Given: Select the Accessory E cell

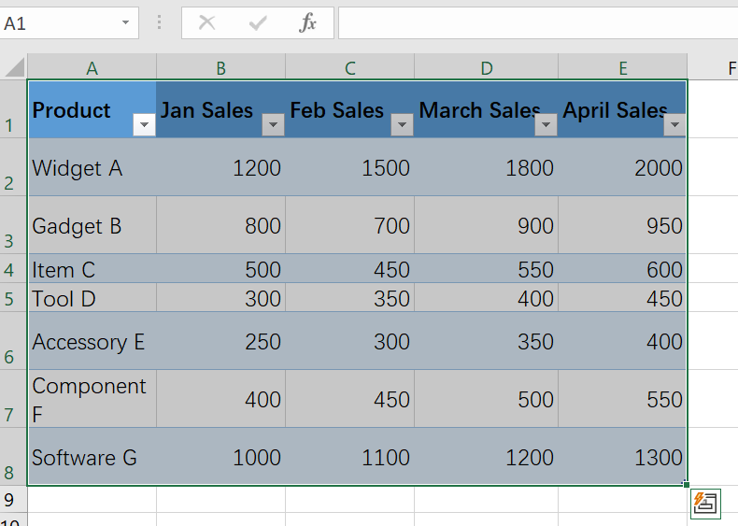Looking at the screenshot, I should (92, 340).
